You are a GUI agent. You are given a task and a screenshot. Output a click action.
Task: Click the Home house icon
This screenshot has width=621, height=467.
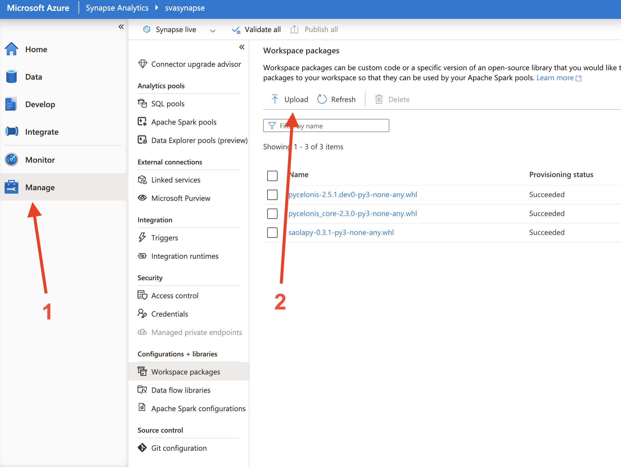click(11, 49)
